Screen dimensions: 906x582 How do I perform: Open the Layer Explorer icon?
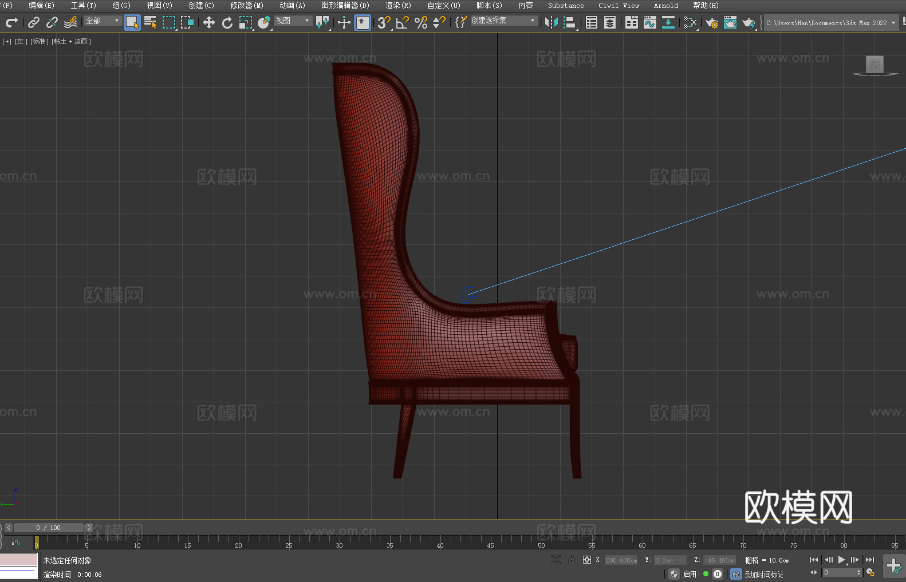click(610, 22)
